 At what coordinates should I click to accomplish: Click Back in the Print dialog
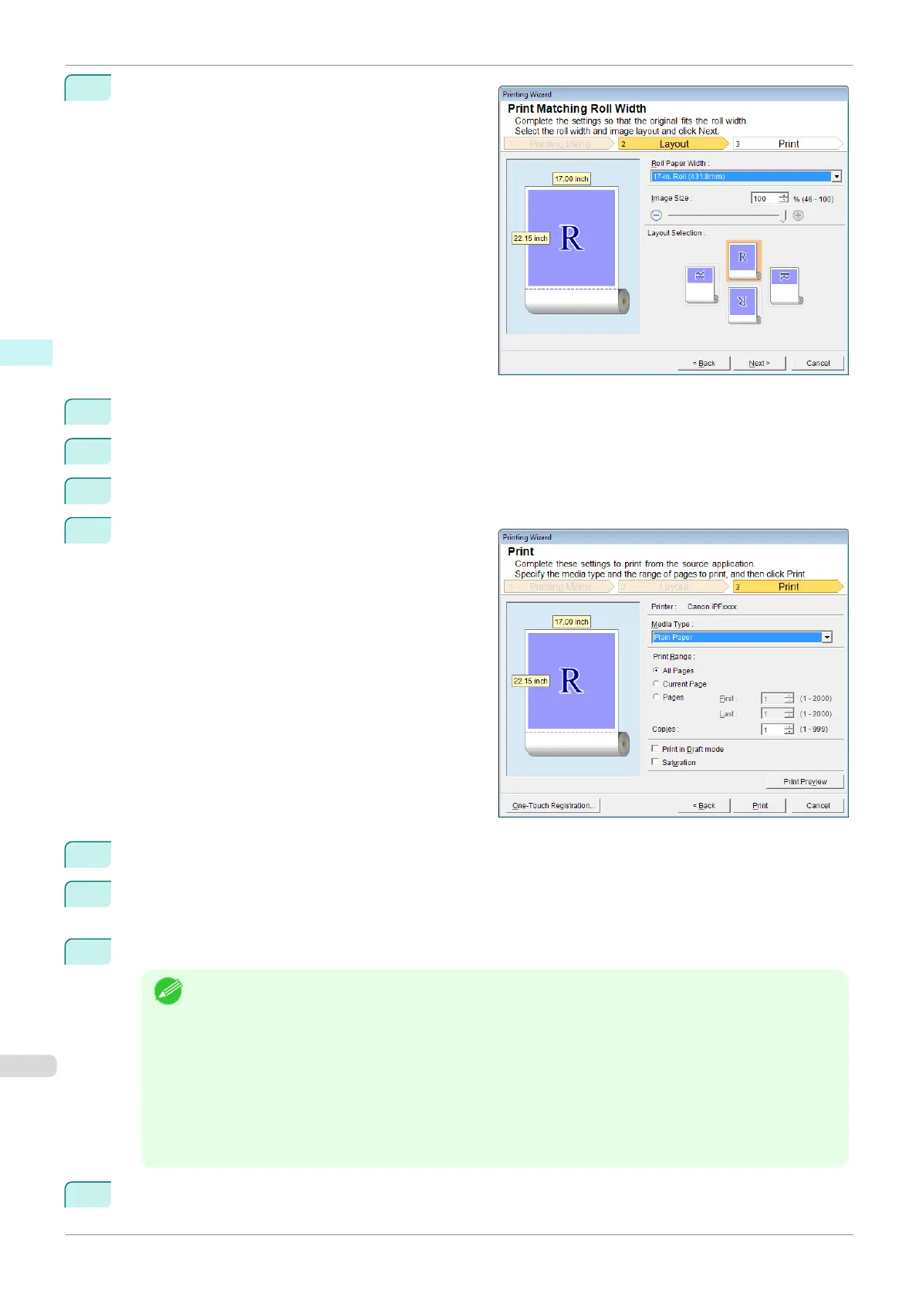coord(704,806)
